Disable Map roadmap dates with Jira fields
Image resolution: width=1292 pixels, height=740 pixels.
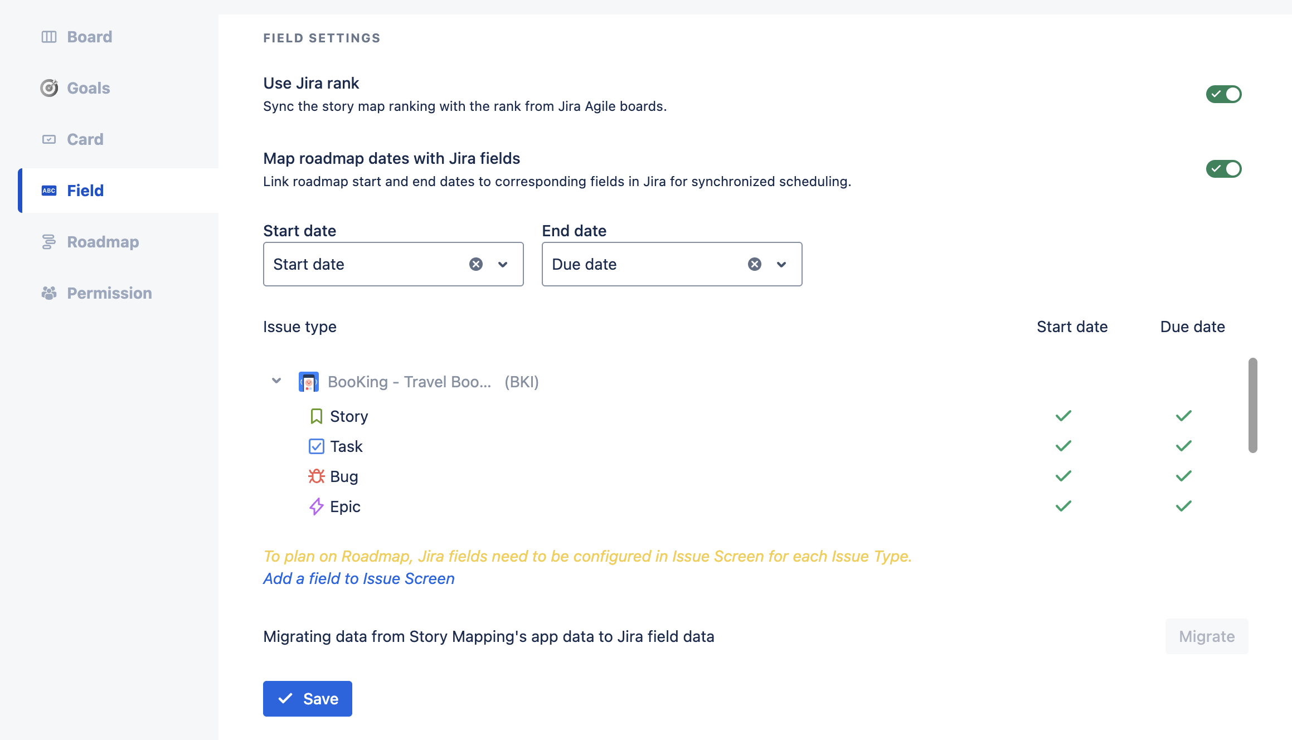click(1223, 169)
